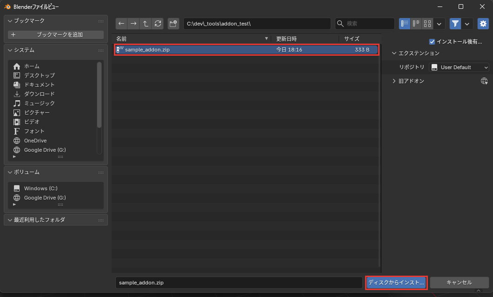The image size is (493, 297).
Task: Click the file name input field
Action: pos(239,283)
